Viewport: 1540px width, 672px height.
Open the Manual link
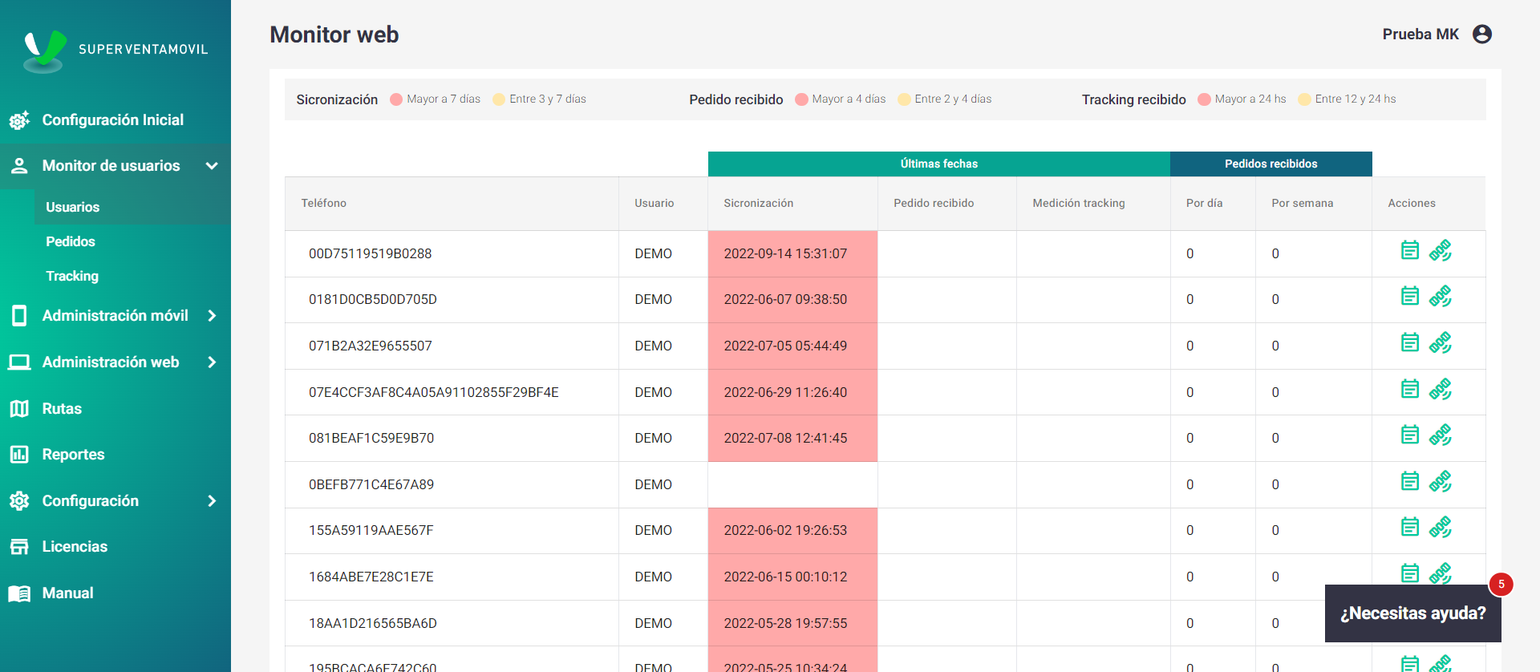[67, 593]
